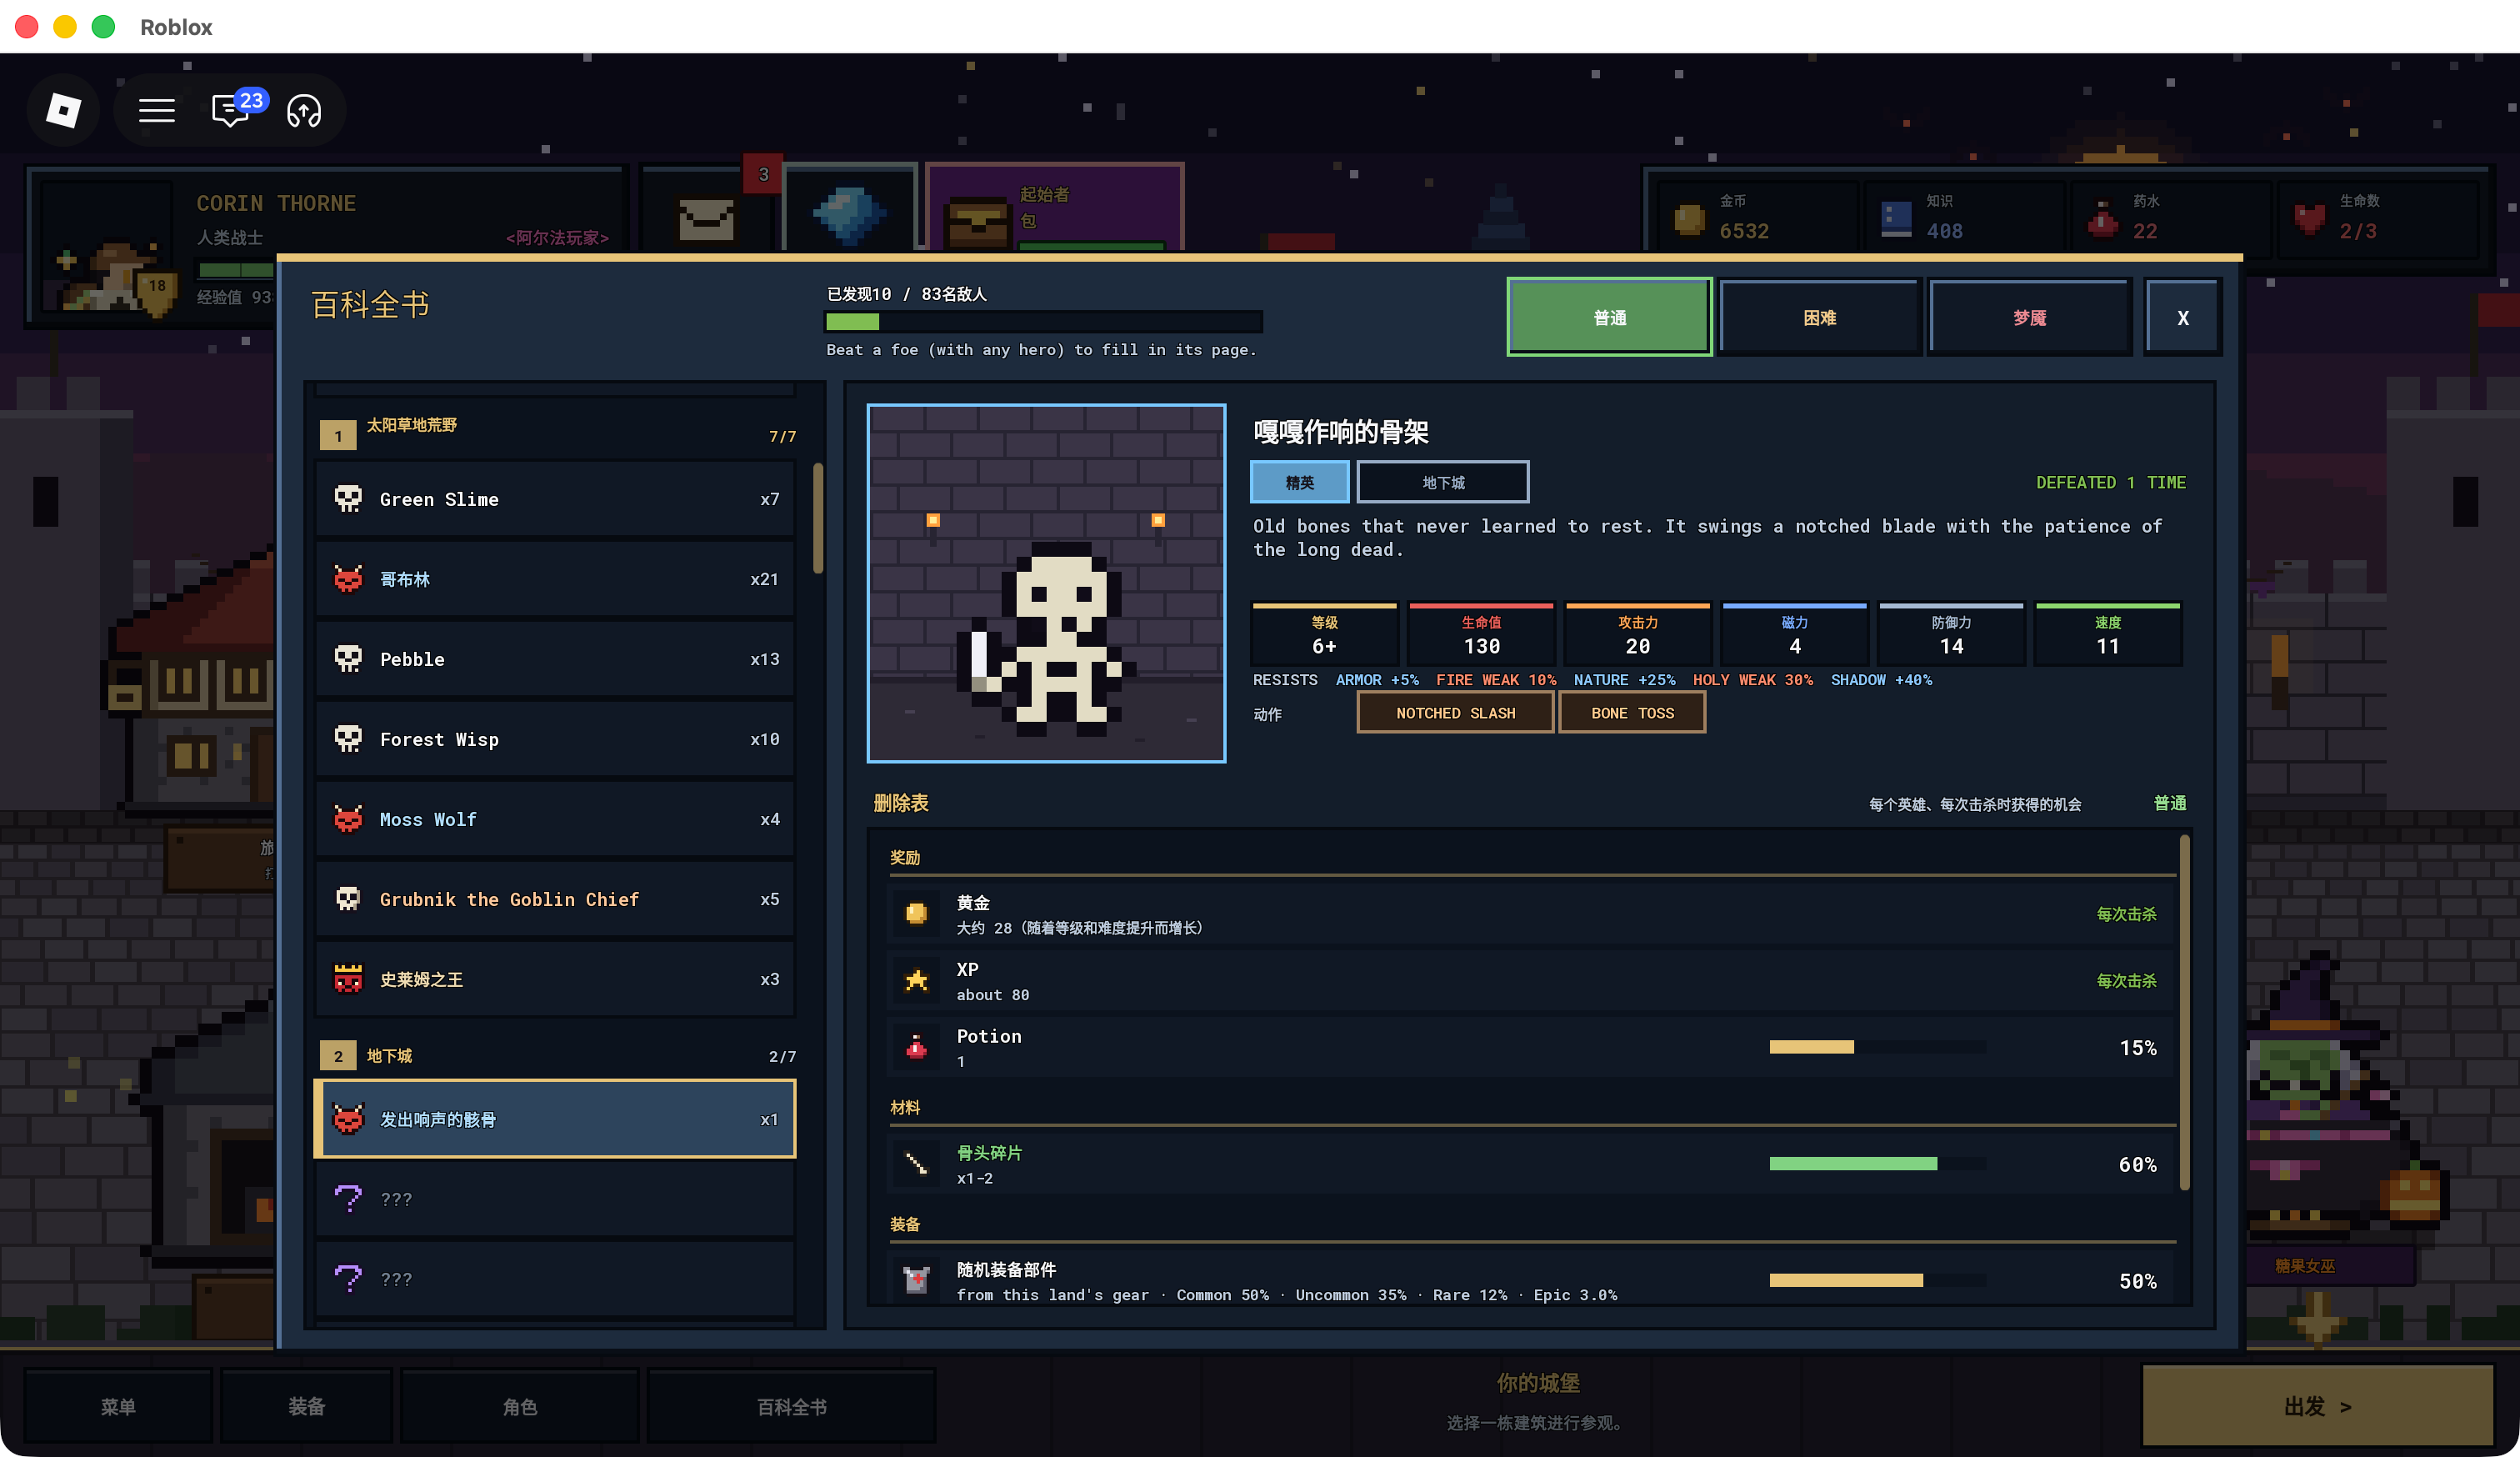This screenshot has width=2520, height=1457.
Task: Select the 哥布林 goblin entry
Action: [x=555, y=579]
